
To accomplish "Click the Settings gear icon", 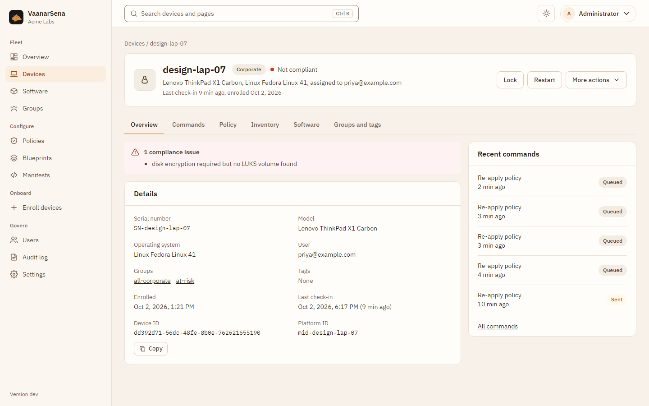I will pyautogui.click(x=14, y=274).
